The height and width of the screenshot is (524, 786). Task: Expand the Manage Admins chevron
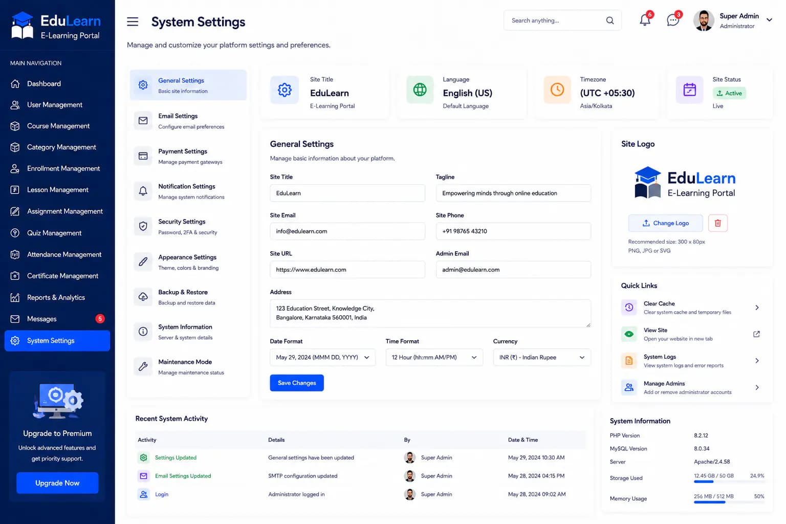coord(757,387)
